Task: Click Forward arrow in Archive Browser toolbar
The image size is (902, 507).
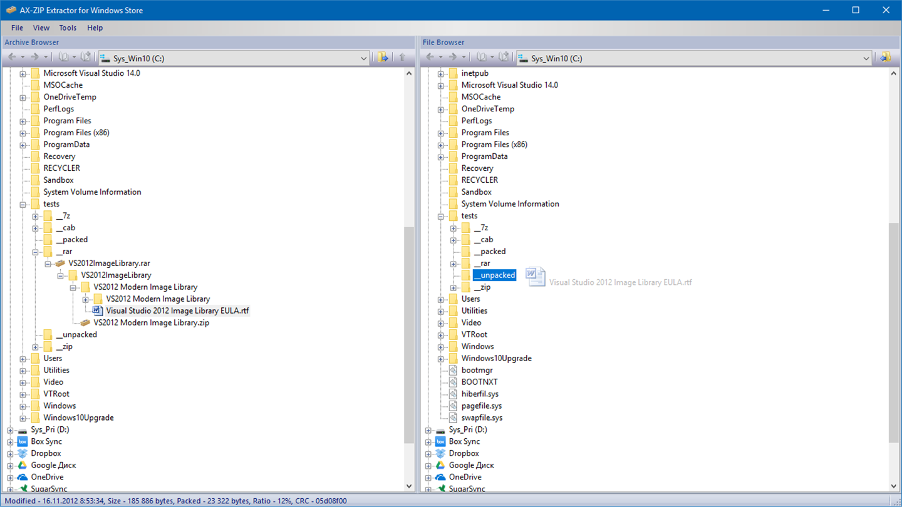Action: coord(34,58)
